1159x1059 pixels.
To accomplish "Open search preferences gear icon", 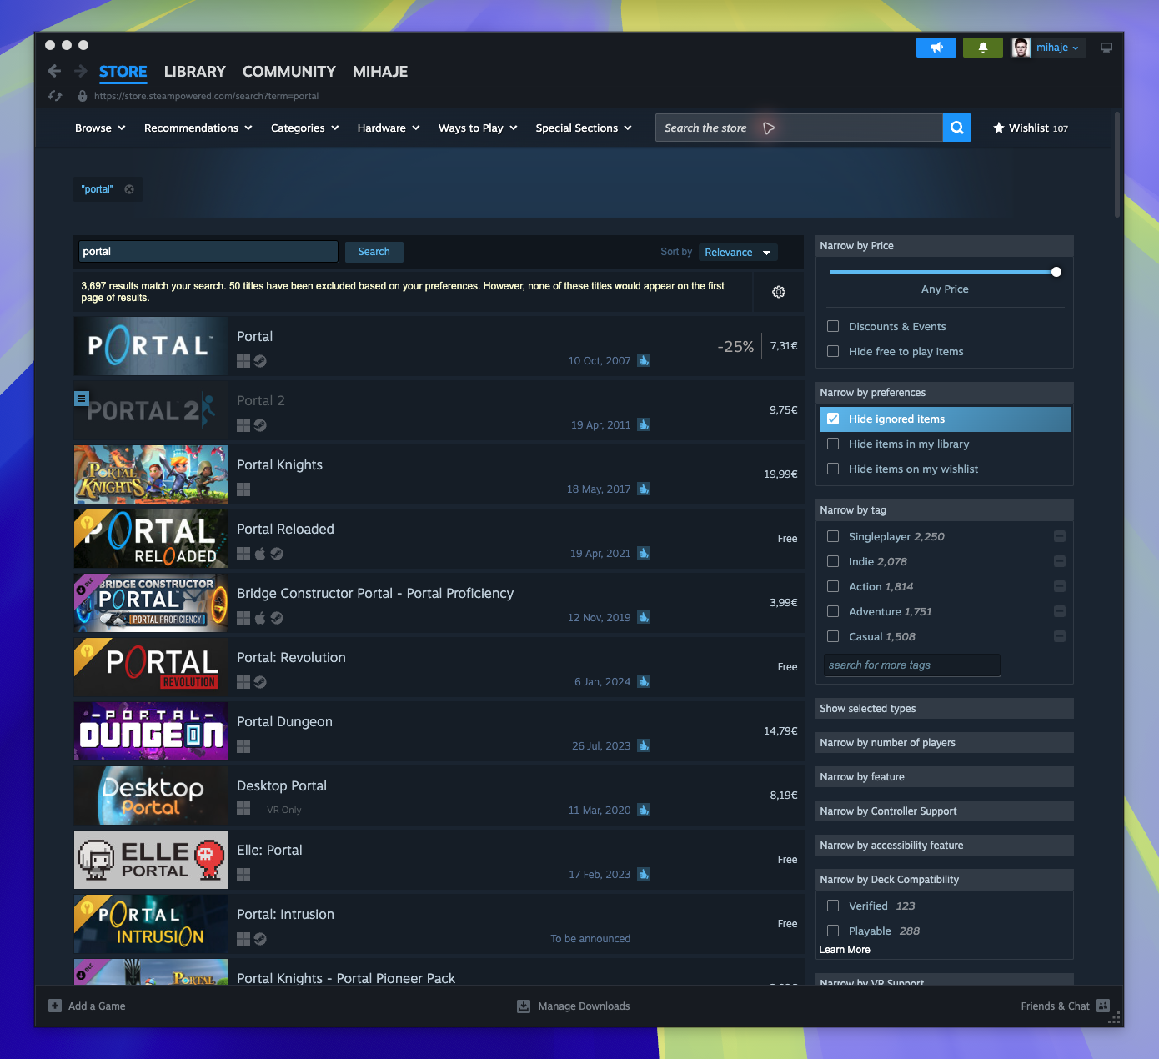I will tap(779, 292).
